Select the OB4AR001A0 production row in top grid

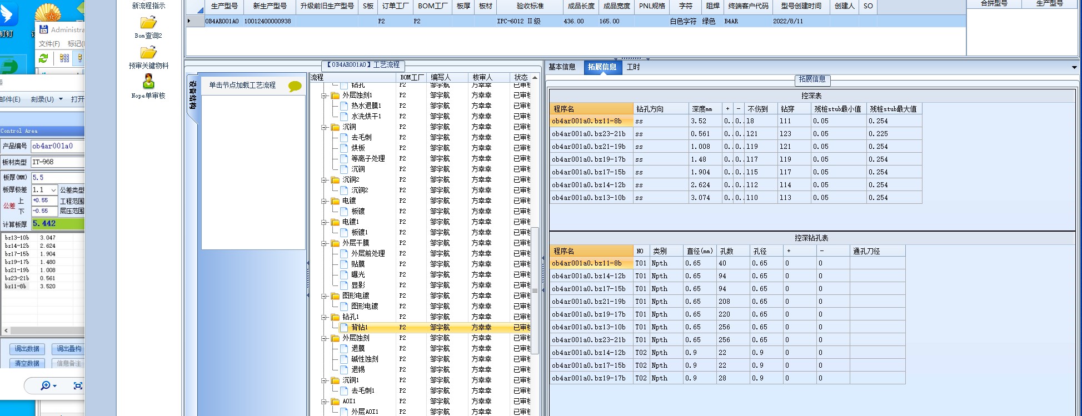click(576, 21)
